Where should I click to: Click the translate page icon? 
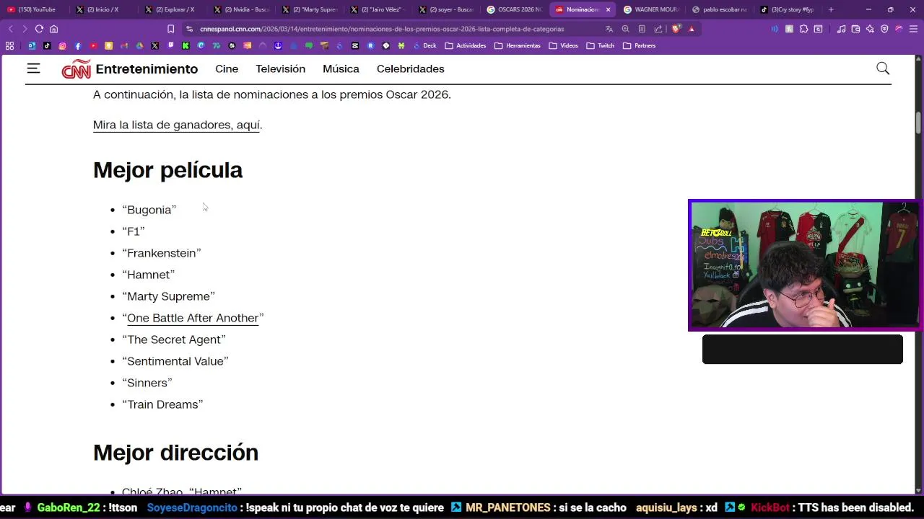[x=609, y=29]
